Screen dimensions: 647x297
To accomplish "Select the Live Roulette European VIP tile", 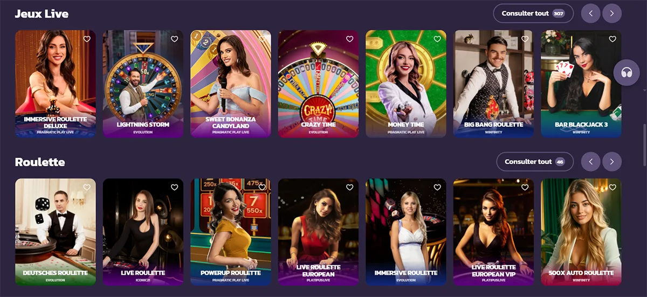I will click(x=493, y=232).
